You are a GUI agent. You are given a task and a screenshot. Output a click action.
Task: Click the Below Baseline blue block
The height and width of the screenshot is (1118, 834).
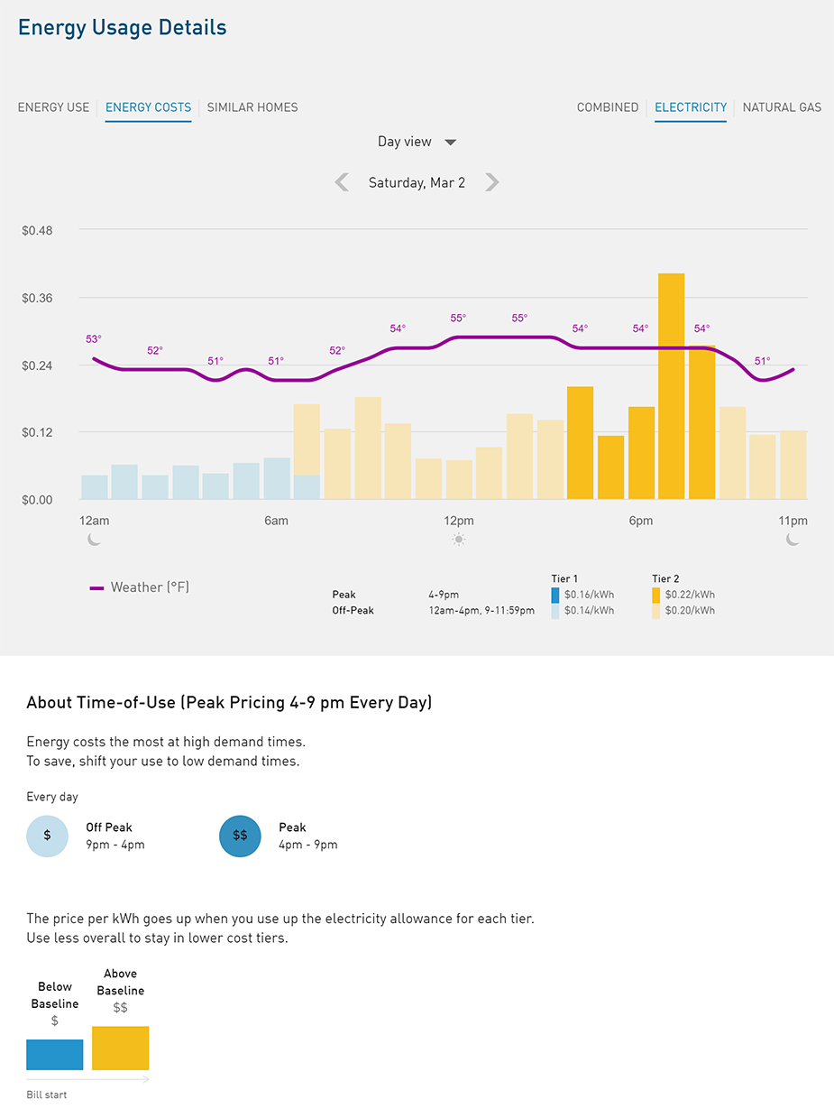pos(55,1055)
